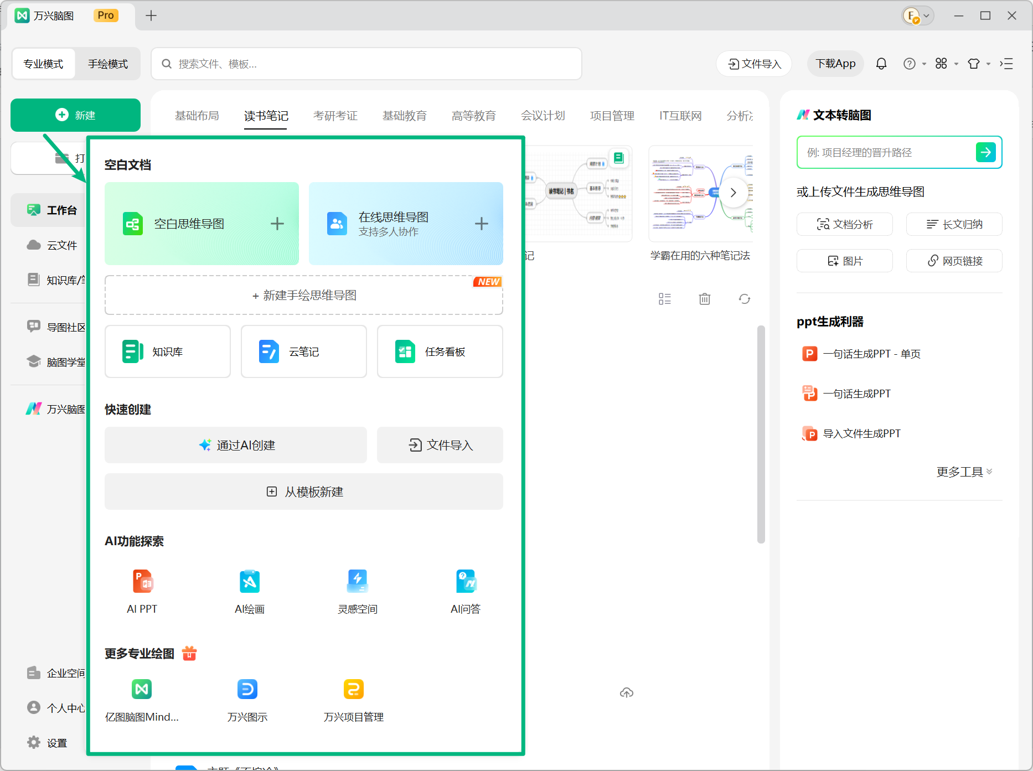
Task: Click the top toolbar 文件导入 button
Action: point(754,64)
